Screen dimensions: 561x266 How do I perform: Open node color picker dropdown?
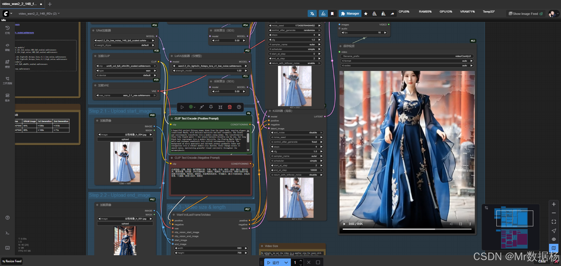point(192,107)
